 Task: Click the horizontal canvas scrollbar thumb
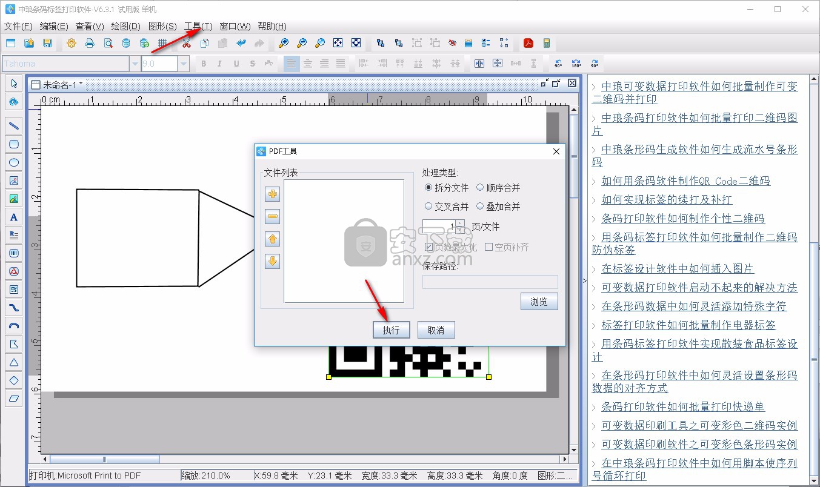point(104,459)
